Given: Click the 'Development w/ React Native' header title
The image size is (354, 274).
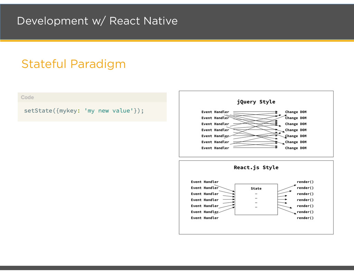Looking at the screenshot, I should [97, 21].
